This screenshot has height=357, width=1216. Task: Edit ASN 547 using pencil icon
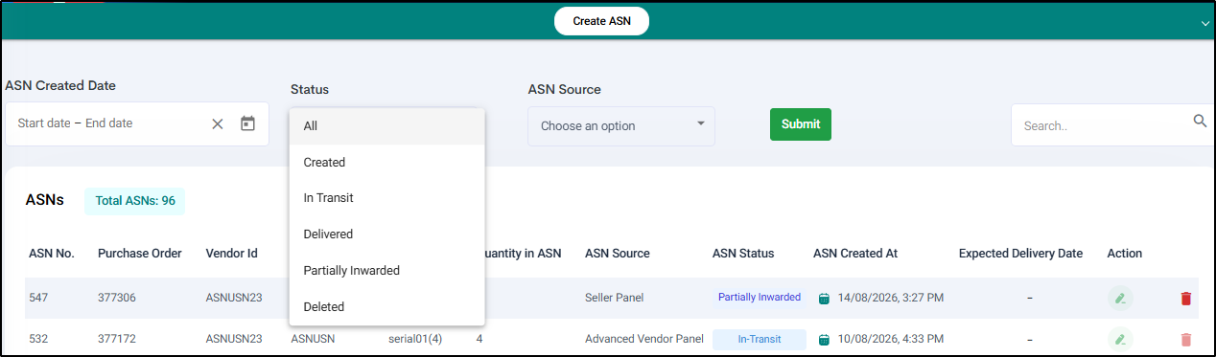click(1119, 298)
